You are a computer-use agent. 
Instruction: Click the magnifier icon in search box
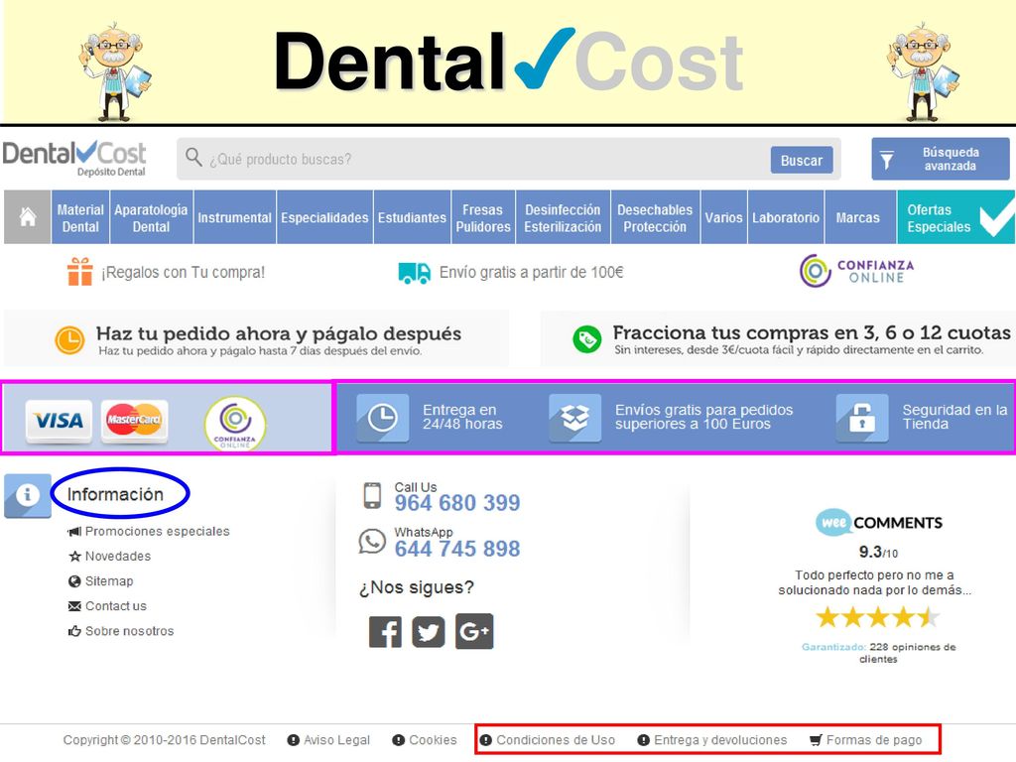tap(193, 157)
